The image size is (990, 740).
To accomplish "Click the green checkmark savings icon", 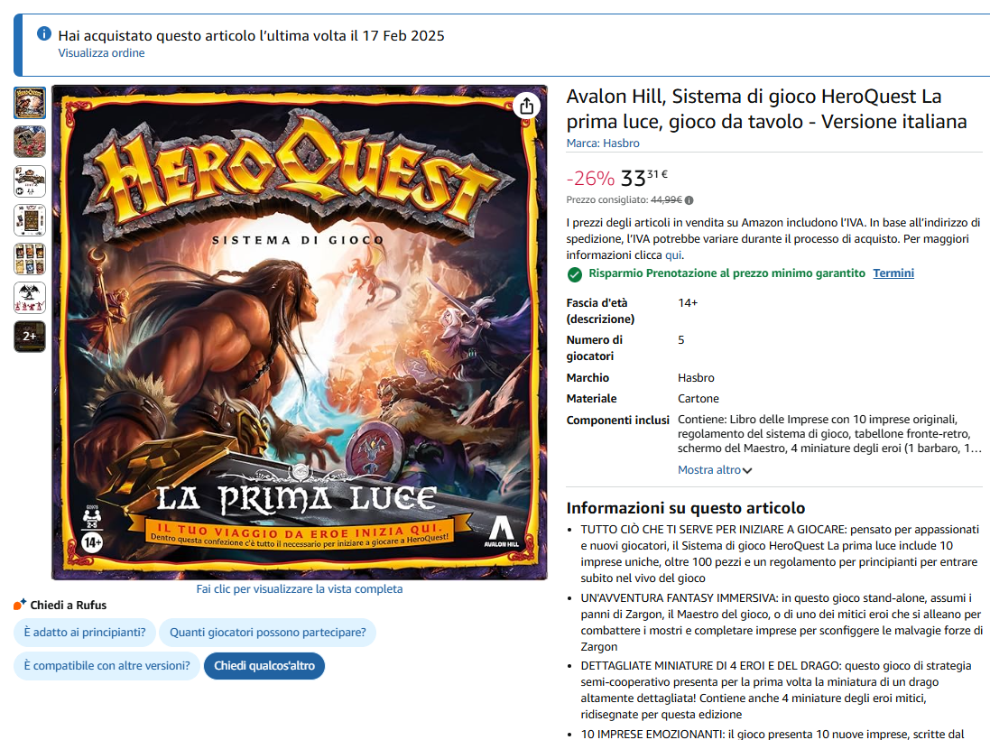I will (575, 274).
